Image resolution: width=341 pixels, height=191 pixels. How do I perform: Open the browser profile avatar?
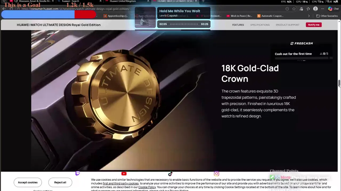tap(315, 9)
